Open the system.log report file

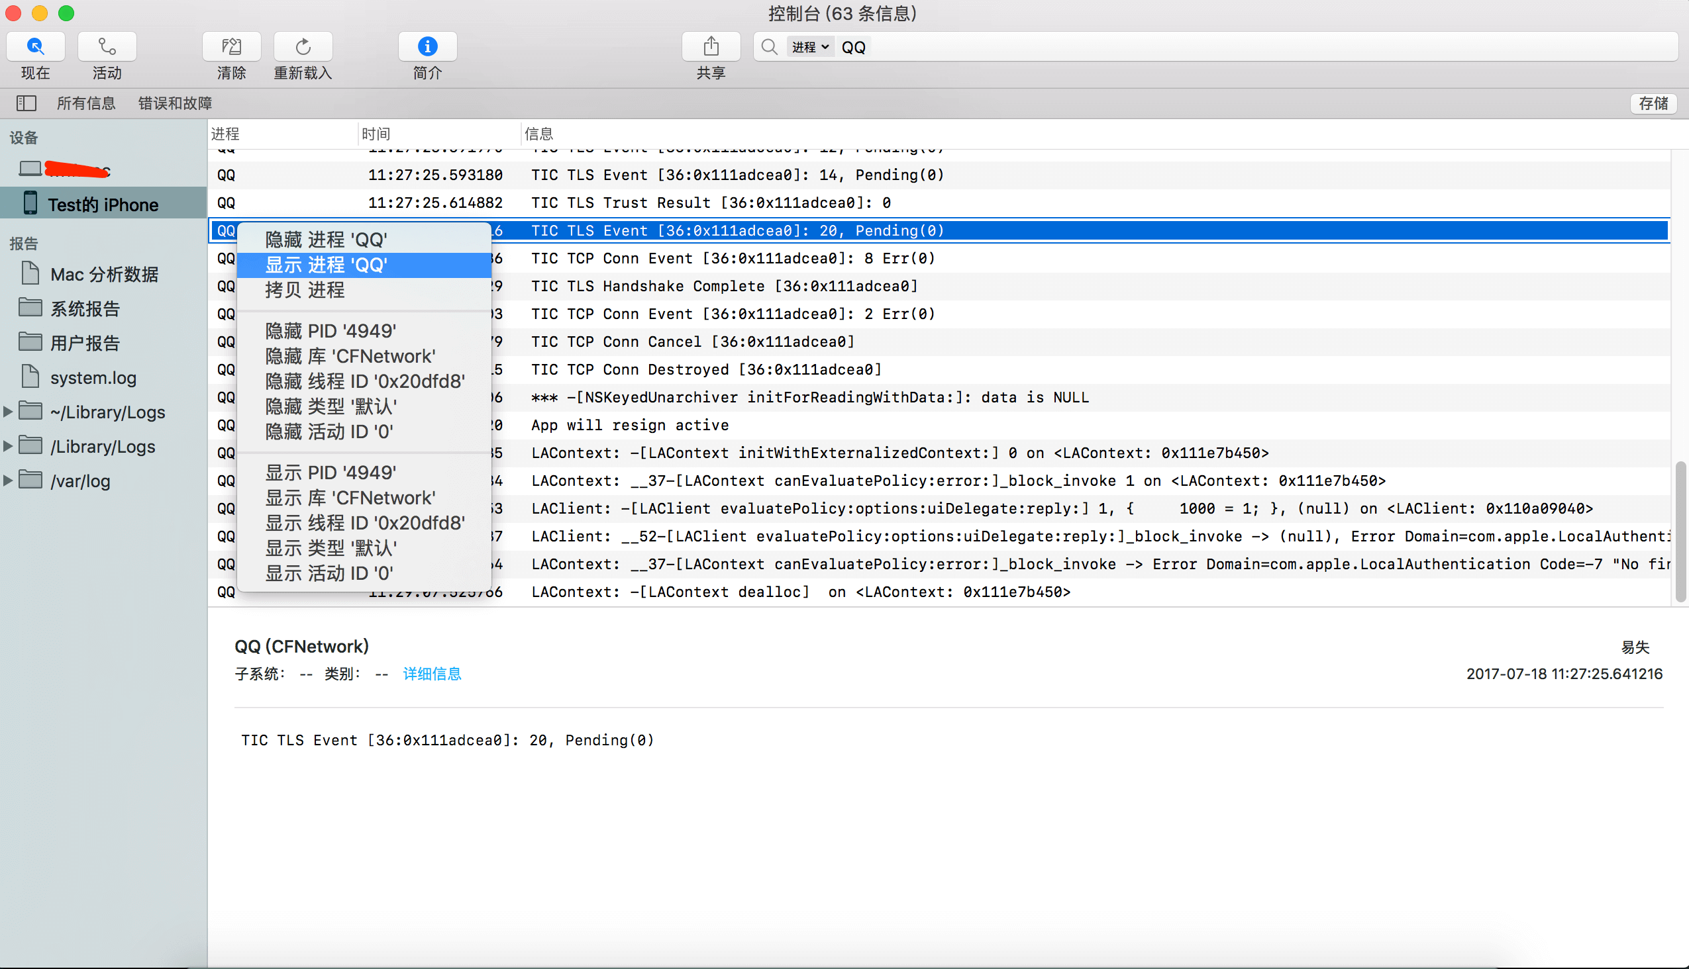93,377
